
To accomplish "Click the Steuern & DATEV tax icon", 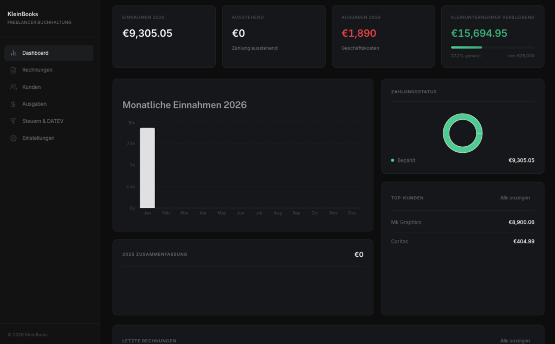I will (13, 121).
